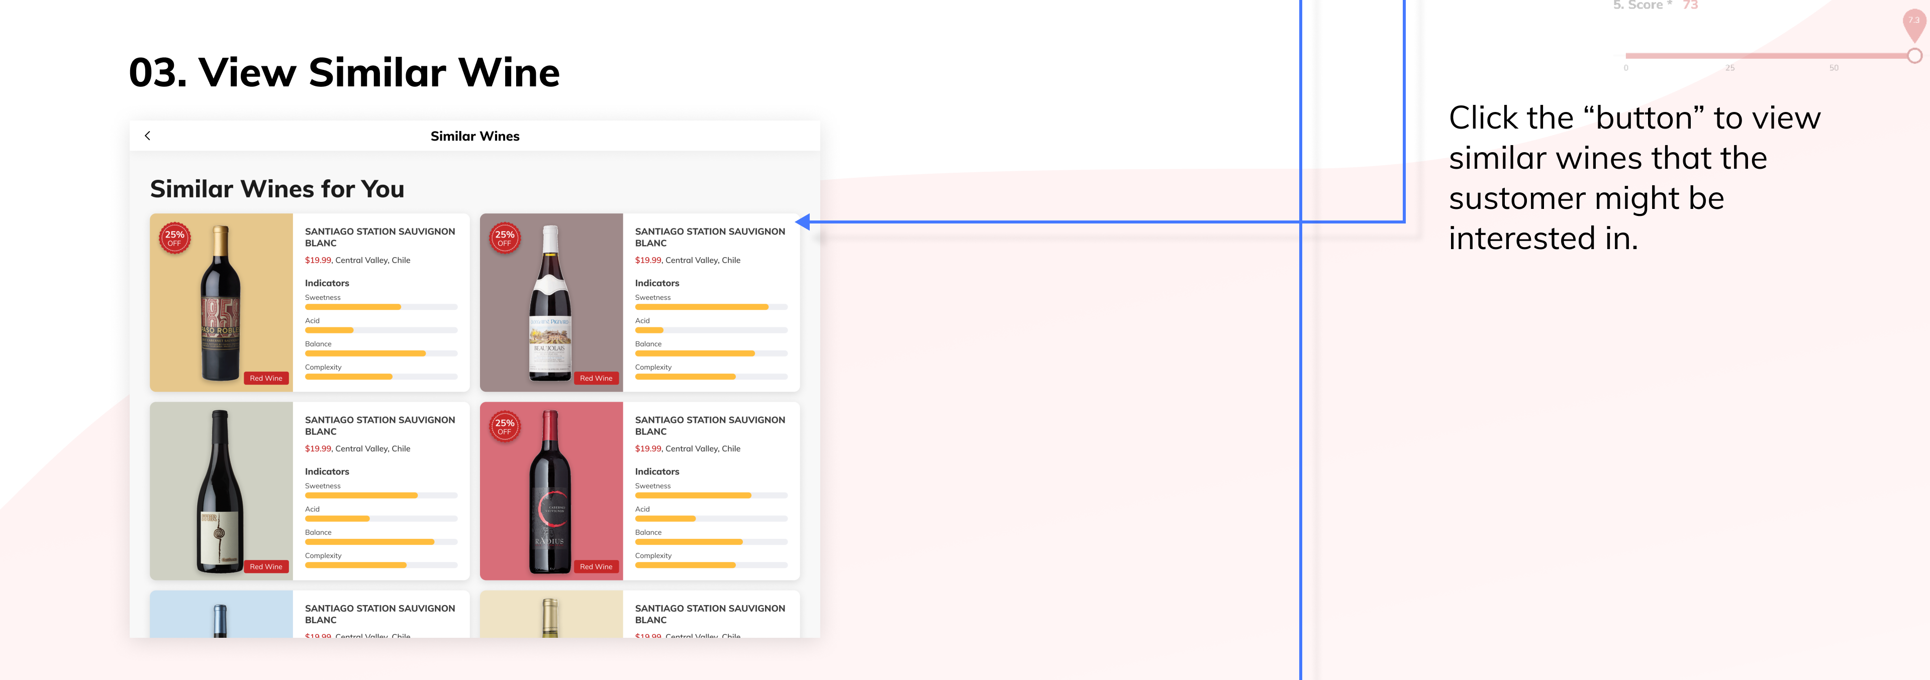1930x680 pixels.
Task: Click $19.99 price in Paso Robles card
Action: click(x=318, y=261)
